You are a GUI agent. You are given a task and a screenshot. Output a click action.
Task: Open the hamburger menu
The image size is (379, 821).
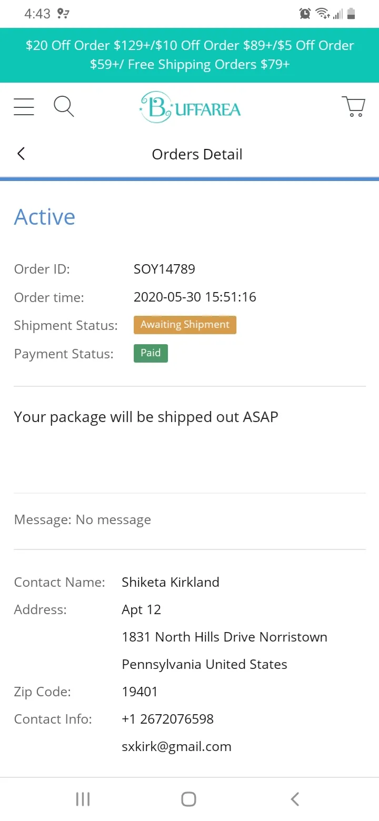tap(24, 107)
